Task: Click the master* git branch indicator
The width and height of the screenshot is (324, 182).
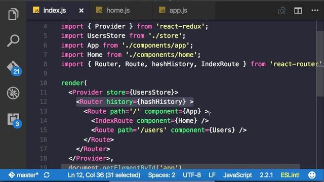Action: pos(23,175)
